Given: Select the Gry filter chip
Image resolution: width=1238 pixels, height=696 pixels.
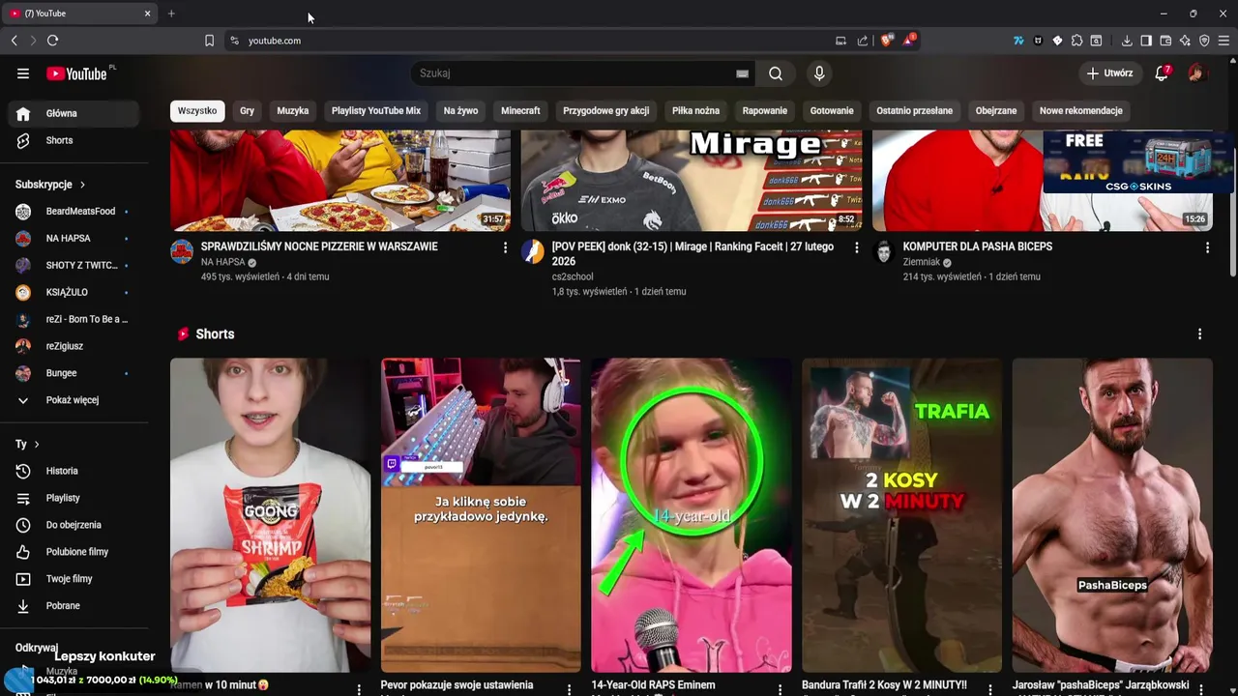Looking at the screenshot, I should click(x=247, y=111).
